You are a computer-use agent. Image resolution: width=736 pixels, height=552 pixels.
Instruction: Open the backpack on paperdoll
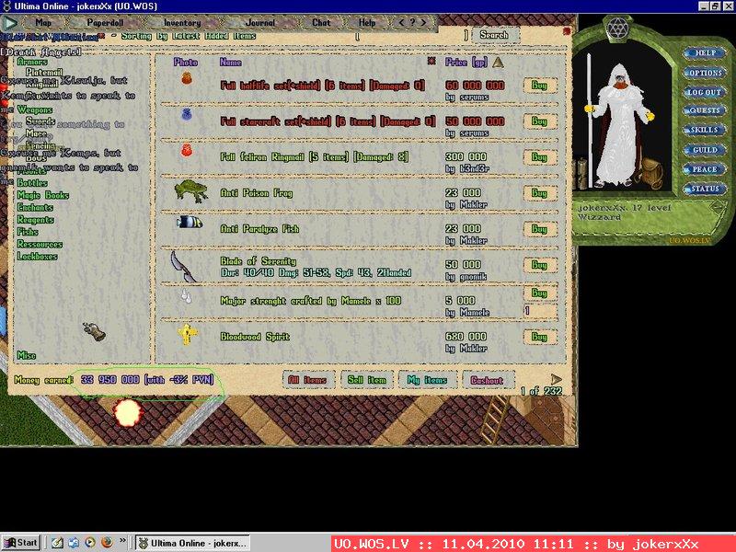tap(650, 172)
